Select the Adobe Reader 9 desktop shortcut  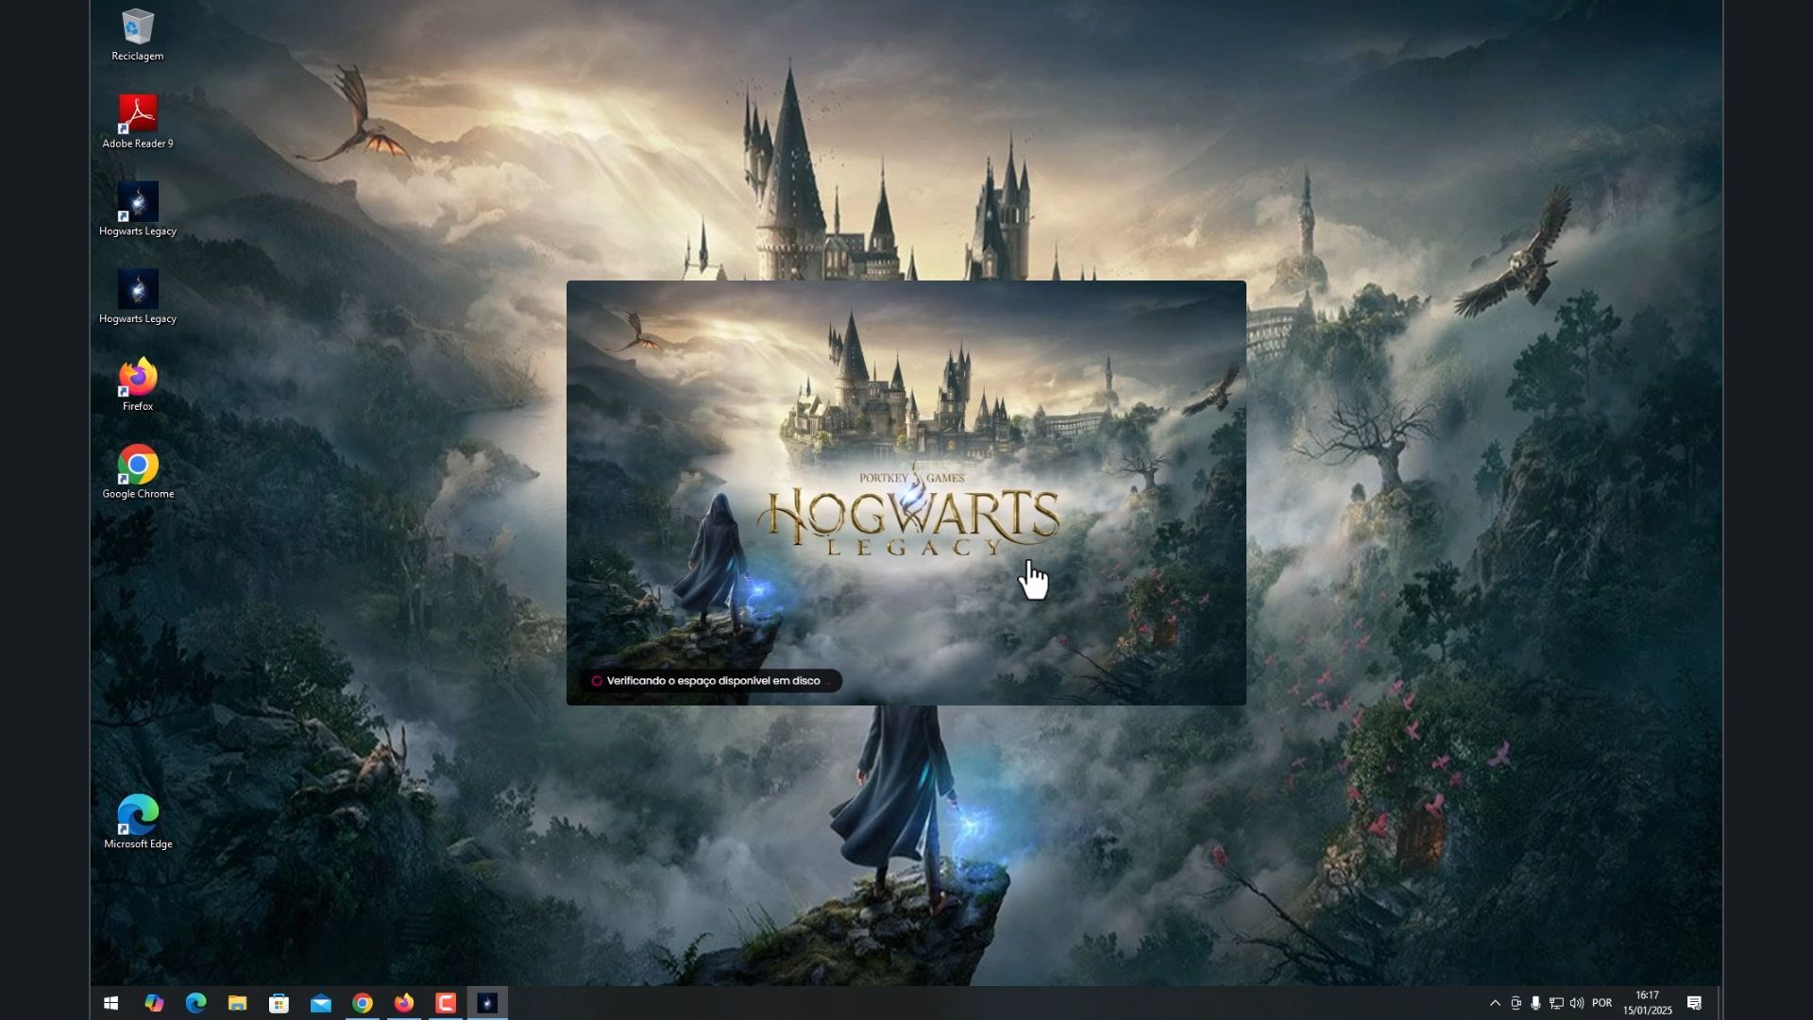pyautogui.click(x=137, y=122)
